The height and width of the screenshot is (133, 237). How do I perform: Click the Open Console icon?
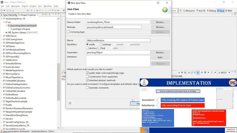212,72
